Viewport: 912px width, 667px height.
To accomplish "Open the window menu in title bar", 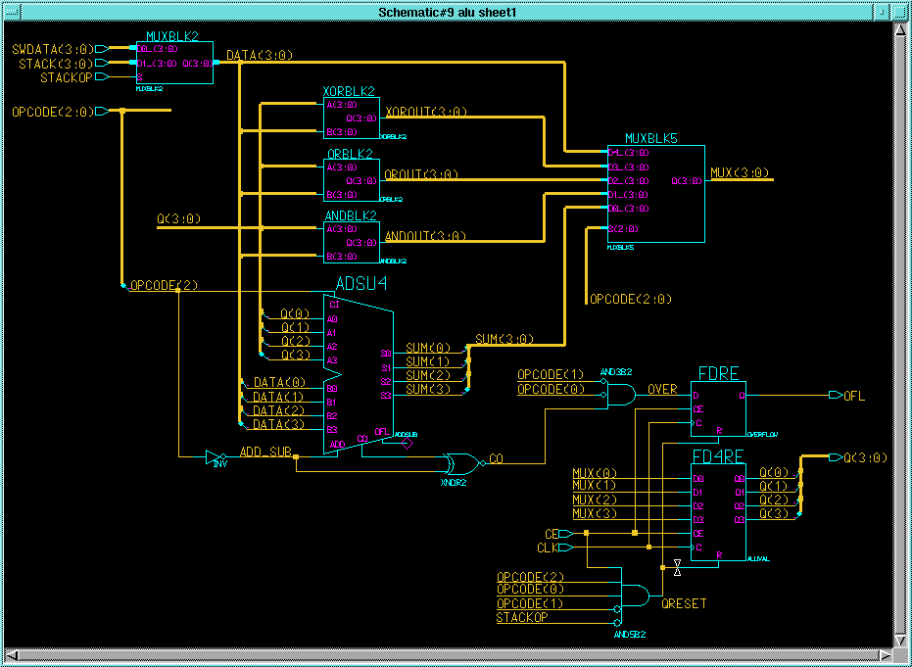I will [13, 12].
